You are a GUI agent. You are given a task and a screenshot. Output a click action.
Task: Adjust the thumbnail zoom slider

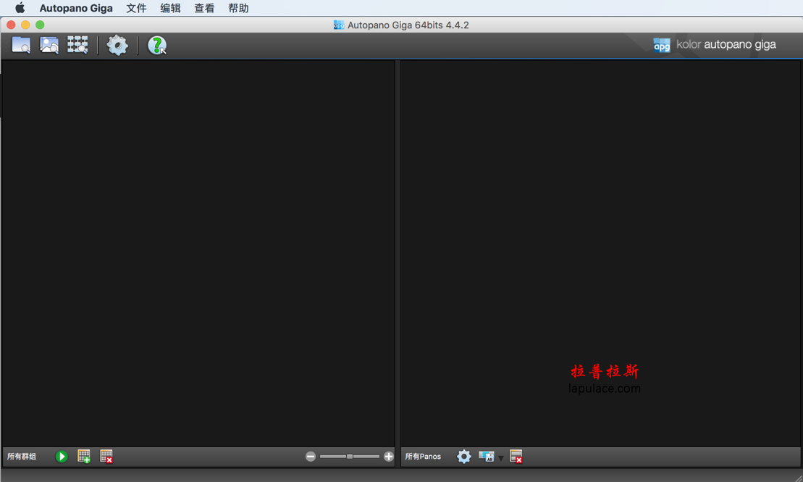pyautogui.click(x=349, y=456)
